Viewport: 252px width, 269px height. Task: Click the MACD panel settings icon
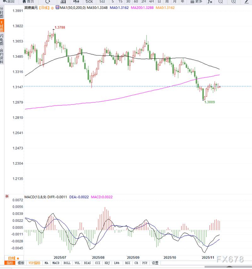[x=7, y=196]
